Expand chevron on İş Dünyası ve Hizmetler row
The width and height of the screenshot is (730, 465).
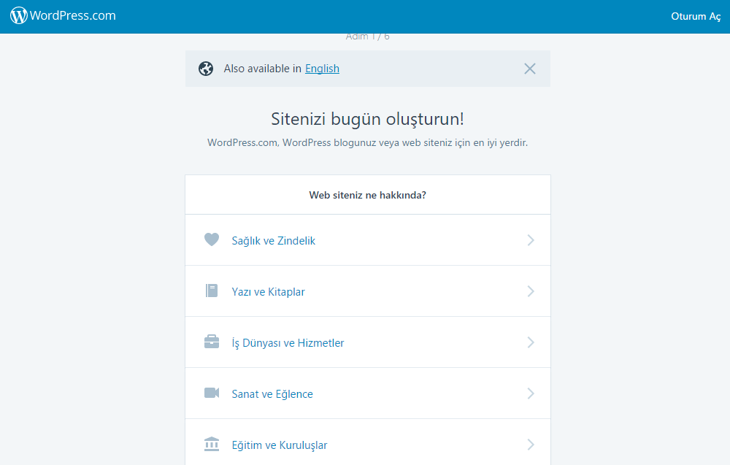[x=531, y=342]
